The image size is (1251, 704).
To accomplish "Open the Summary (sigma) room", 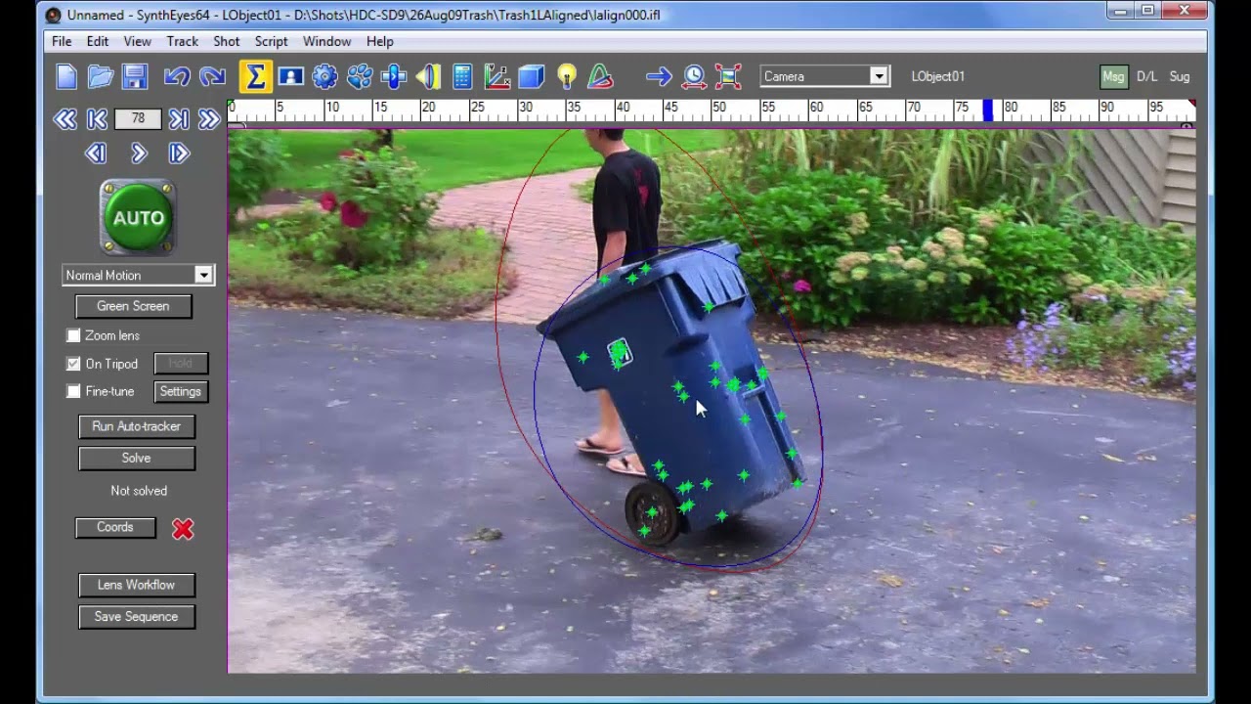I will point(256,76).
